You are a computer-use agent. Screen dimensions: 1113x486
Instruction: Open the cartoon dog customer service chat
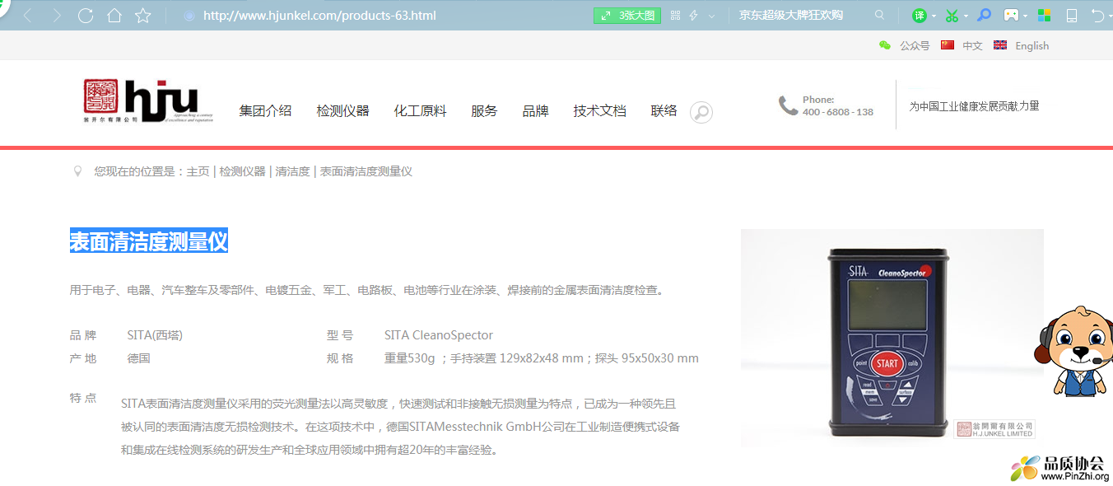(x=1073, y=351)
